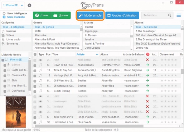Check the Time to Say Goodbye track checkbox
The image size is (184, 132).
35,71
